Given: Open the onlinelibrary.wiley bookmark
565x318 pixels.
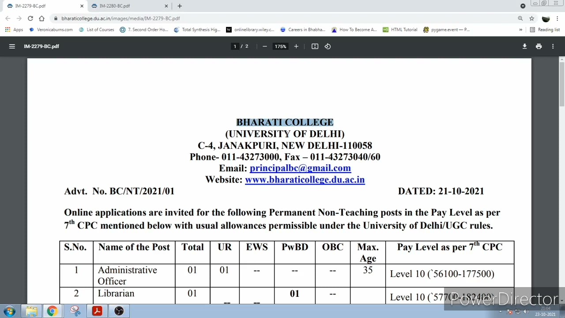Looking at the screenshot, I should click(250, 30).
